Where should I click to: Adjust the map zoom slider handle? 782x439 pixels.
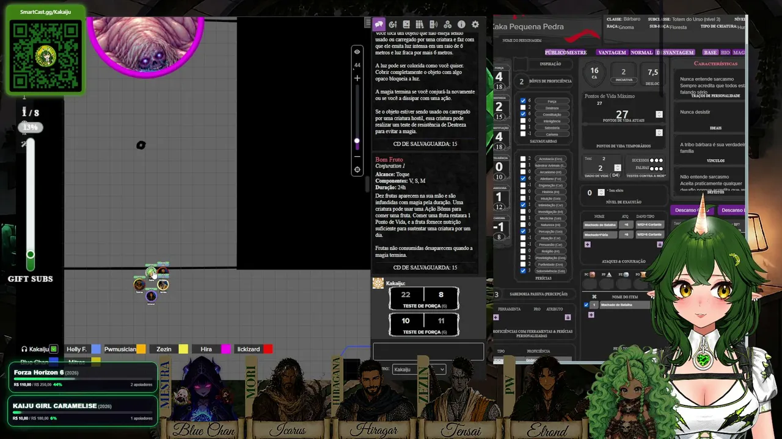[357, 141]
